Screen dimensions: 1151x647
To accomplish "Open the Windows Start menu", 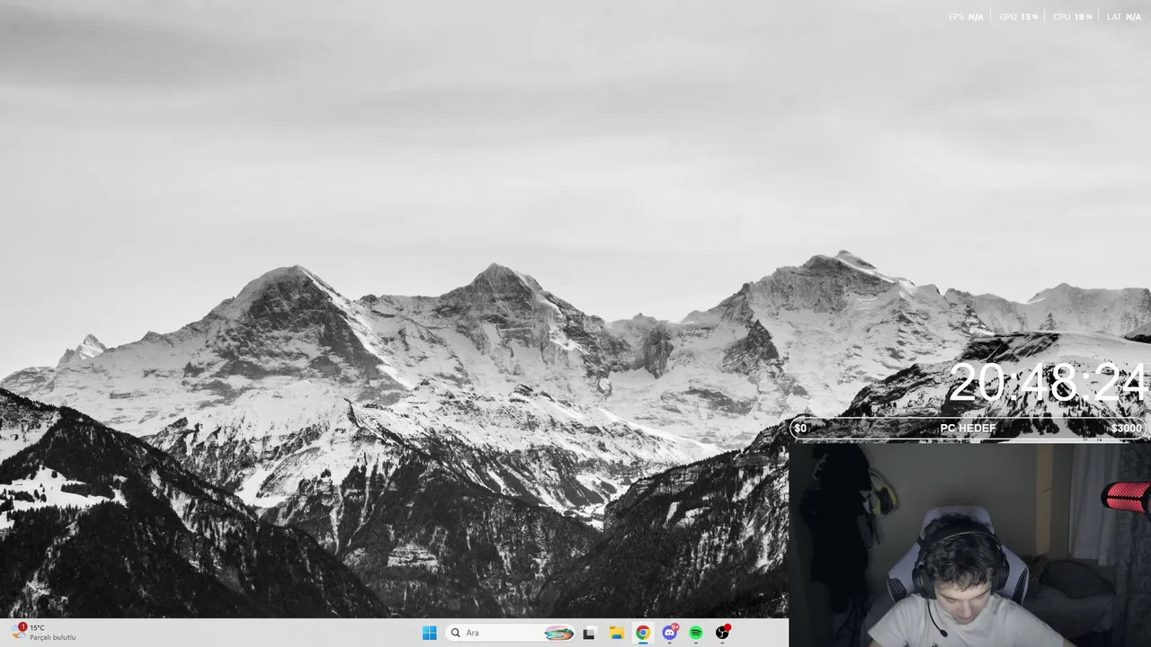I will point(429,633).
